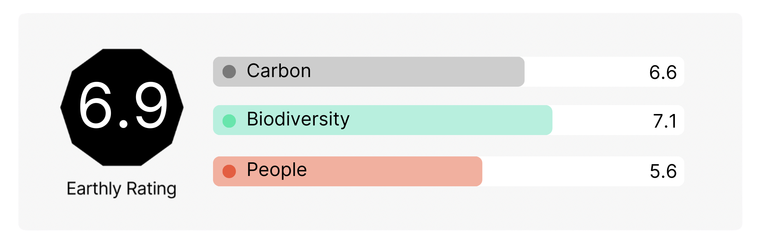Click the white unfilled Biodiversity bar track
This screenshot has width=760, height=242.
pyautogui.click(x=601, y=120)
